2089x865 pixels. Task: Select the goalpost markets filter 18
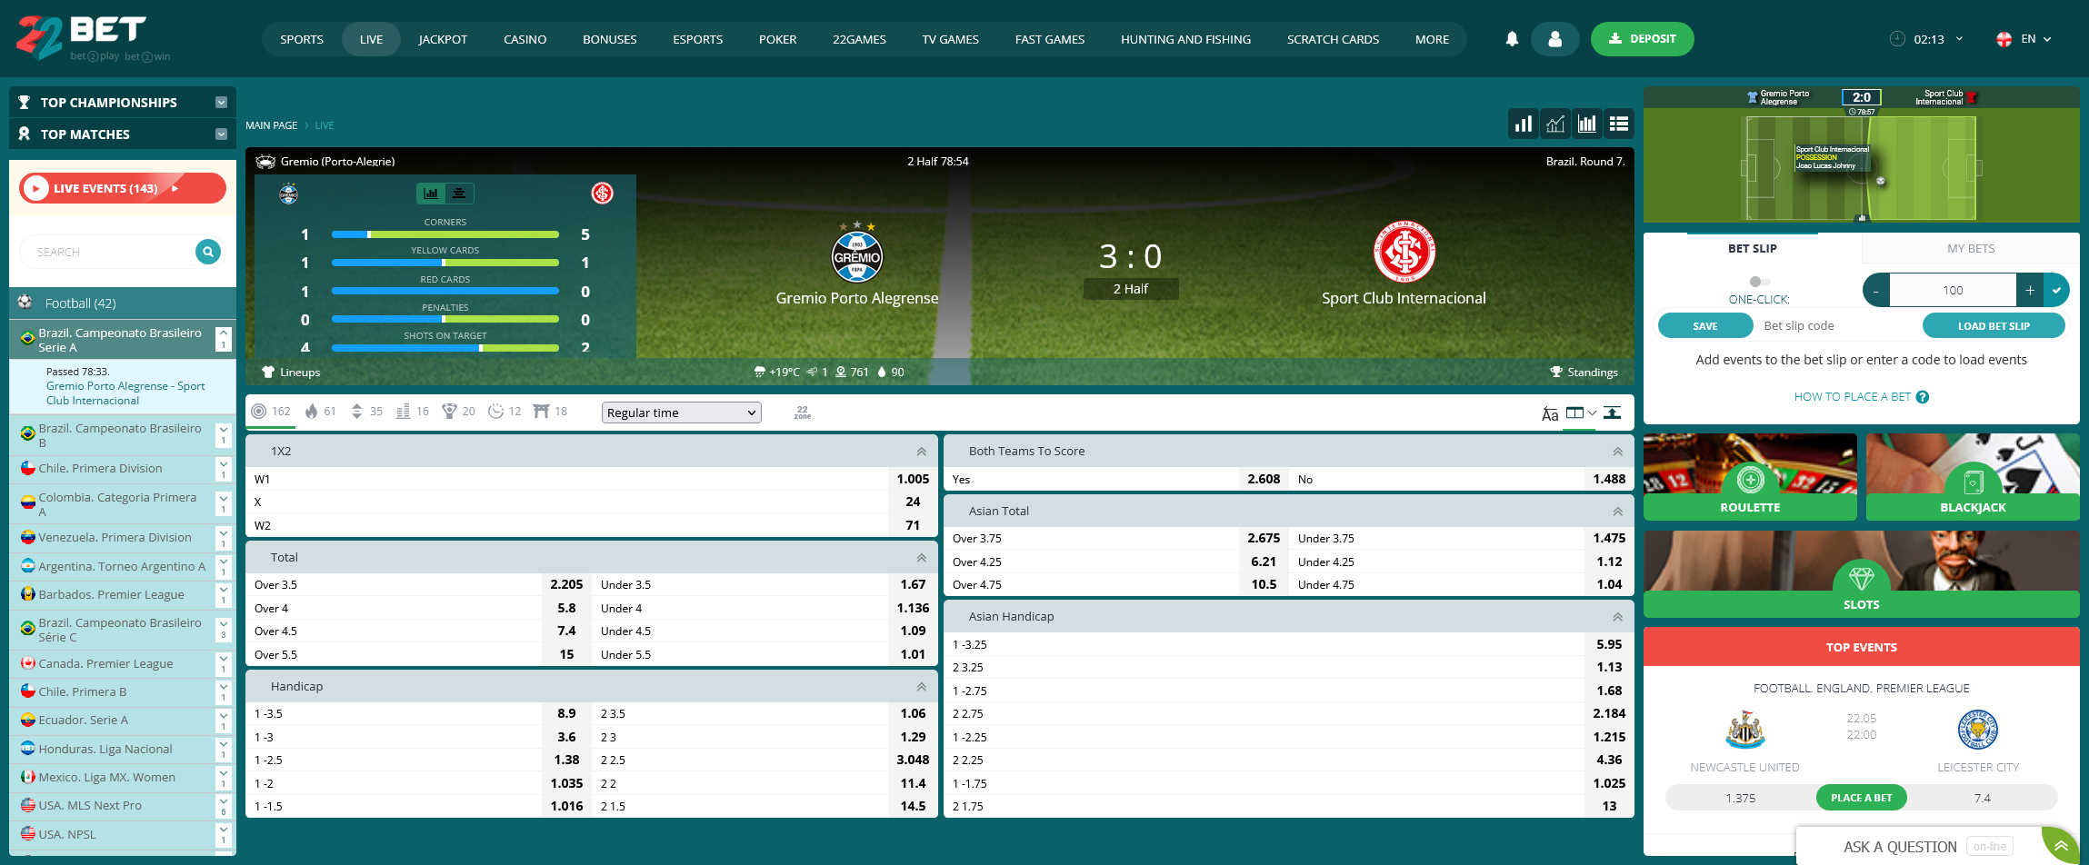click(x=551, y=412)
